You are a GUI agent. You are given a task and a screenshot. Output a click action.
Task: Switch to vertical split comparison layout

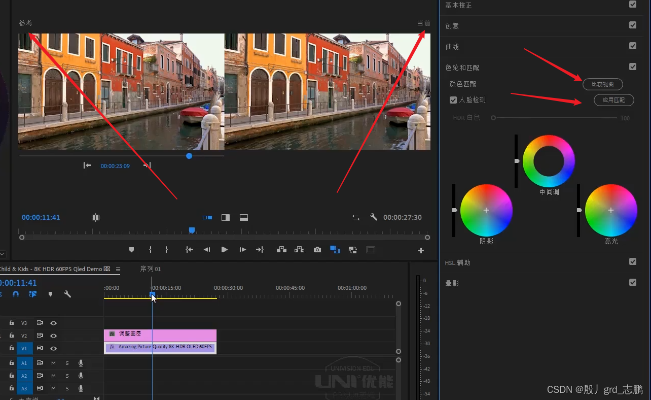pos(226,217)
